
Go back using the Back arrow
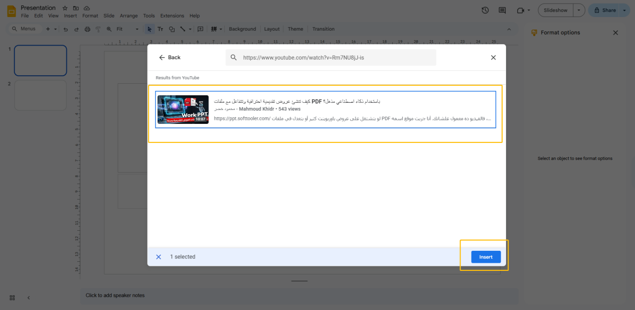click(x=170, y=58)
